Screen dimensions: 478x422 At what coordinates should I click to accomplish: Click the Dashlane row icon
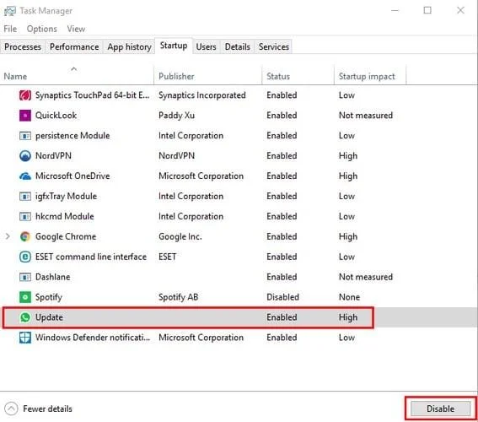pos(25,277)
